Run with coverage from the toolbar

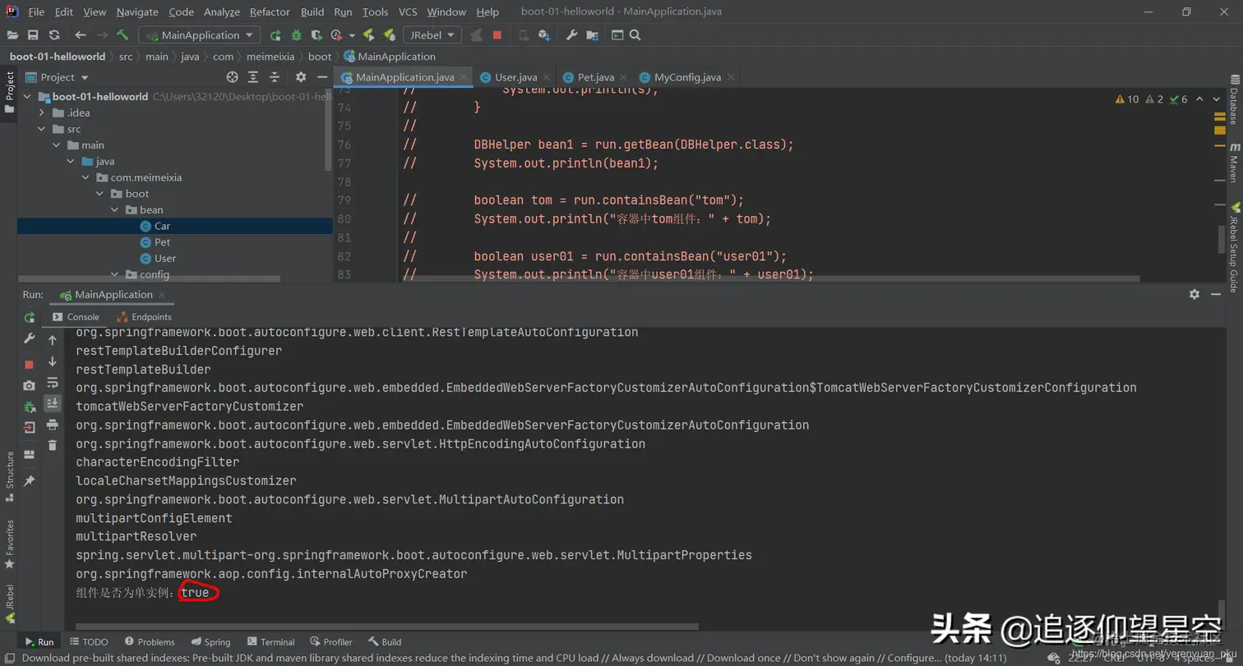click(x=317, y=35)
